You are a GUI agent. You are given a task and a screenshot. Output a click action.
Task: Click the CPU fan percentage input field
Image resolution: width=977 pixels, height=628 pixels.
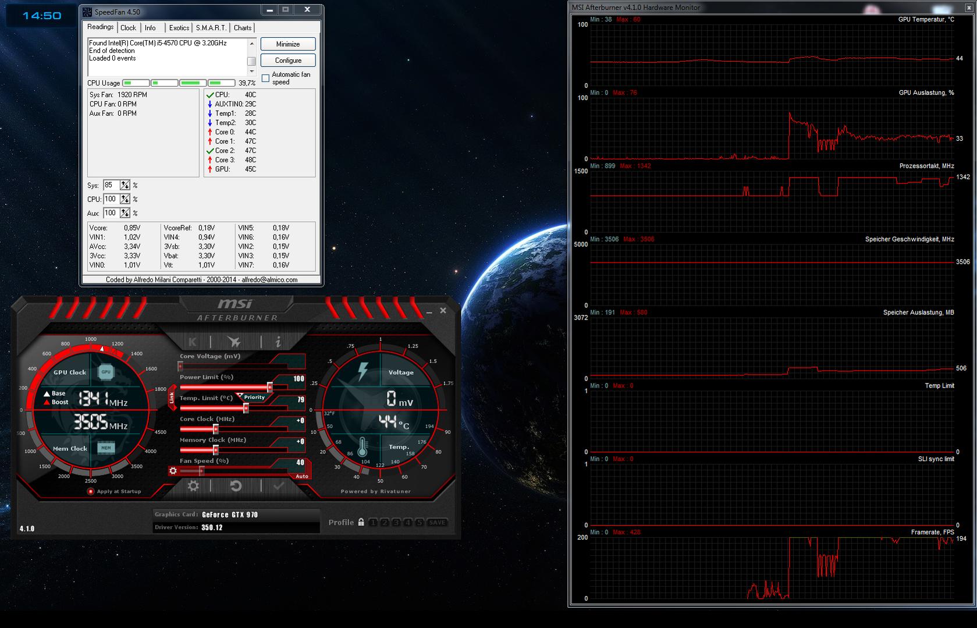112,199
